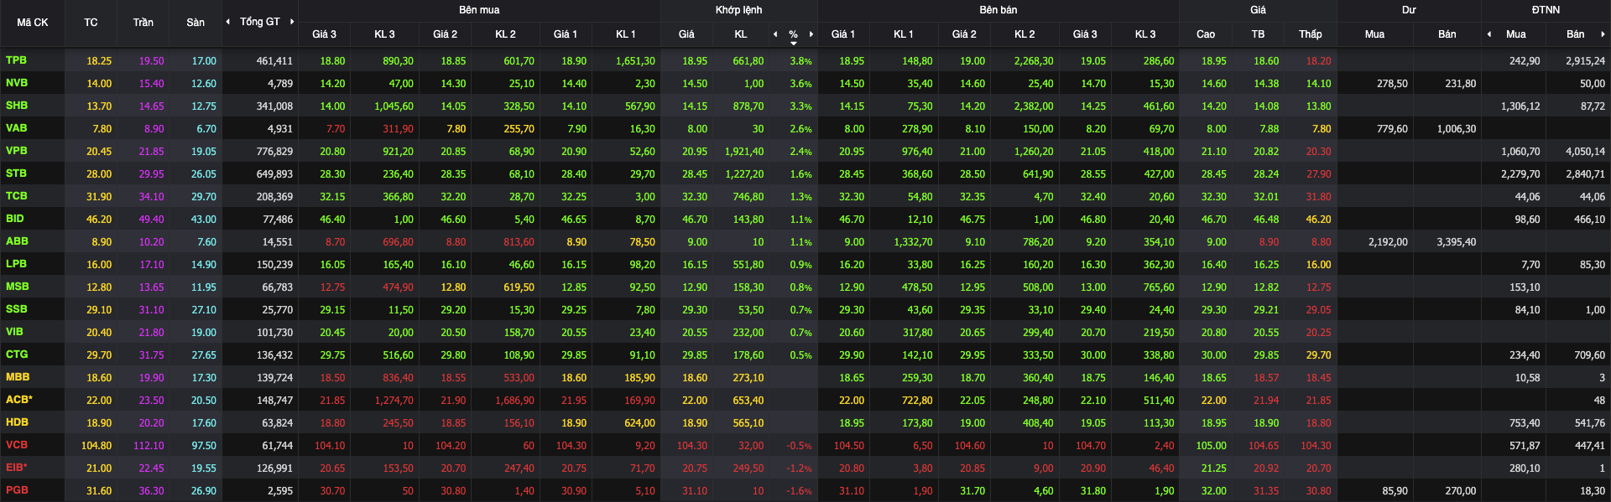
Task: Click the Tổng GT column header
Action: [x=260, y=22]
